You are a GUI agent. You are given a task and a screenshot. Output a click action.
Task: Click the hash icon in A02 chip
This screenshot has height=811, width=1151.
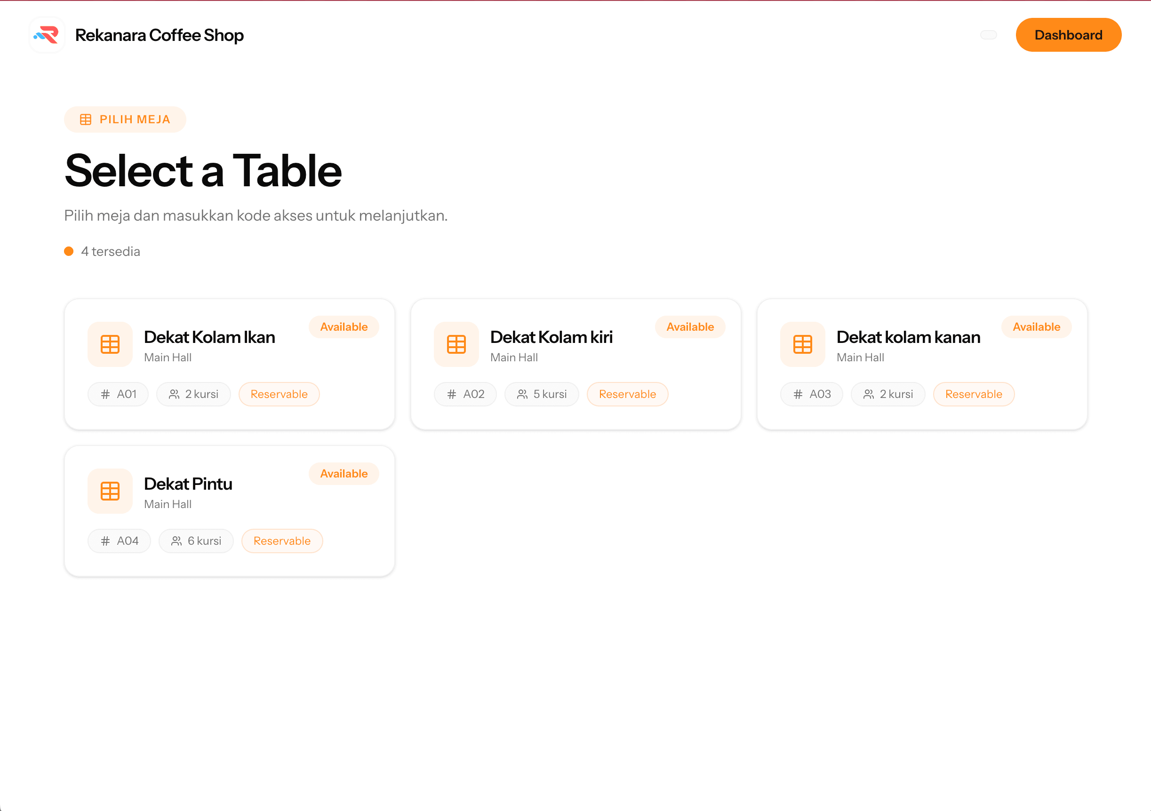(x=452, y=395)
